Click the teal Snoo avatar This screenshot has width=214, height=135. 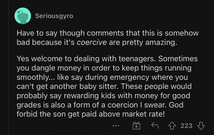pyautogui.click(x=22, y=16)
